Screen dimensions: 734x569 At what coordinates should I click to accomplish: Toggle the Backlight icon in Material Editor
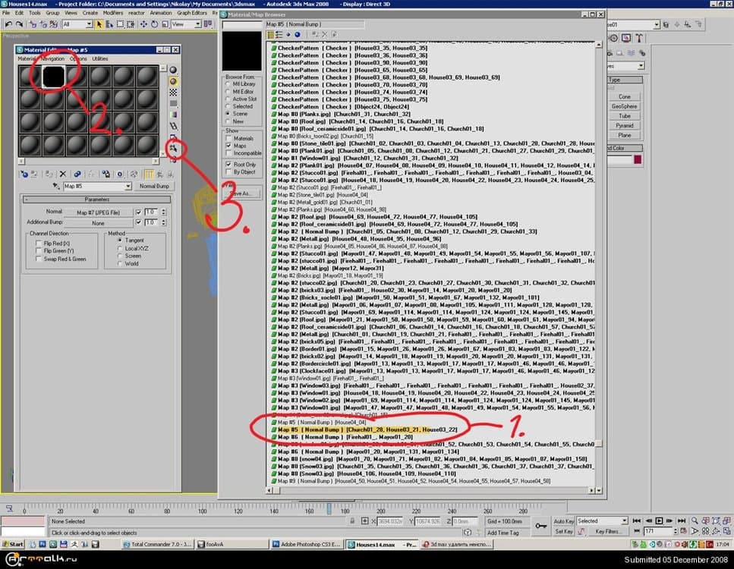[x=173, y=81]
